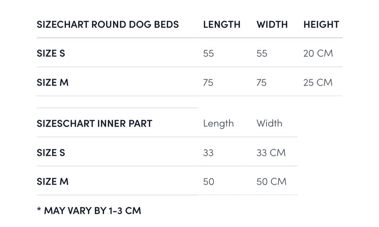Click the Size M row label in round beds table

coord(53,82)
